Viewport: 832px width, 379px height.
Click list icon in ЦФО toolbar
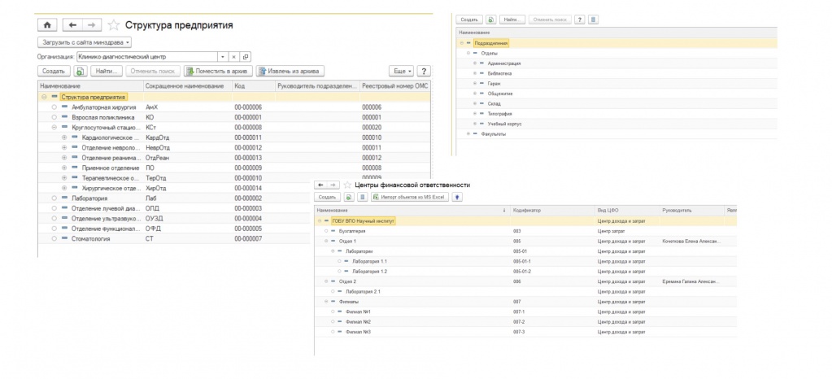point(363,197)
